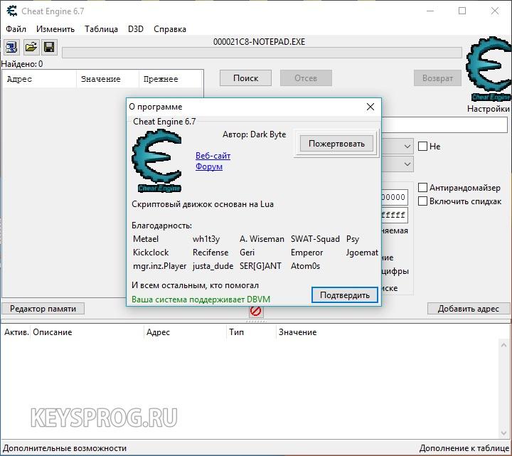Enable the Антирандомайзер checkbox
This screenshot has width=512, height=456.
coord(422,188)
